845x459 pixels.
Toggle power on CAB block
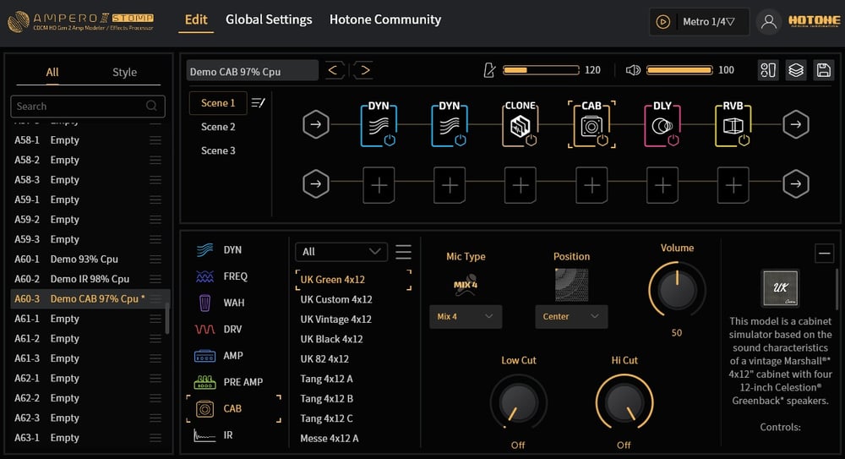pos(602,140)
